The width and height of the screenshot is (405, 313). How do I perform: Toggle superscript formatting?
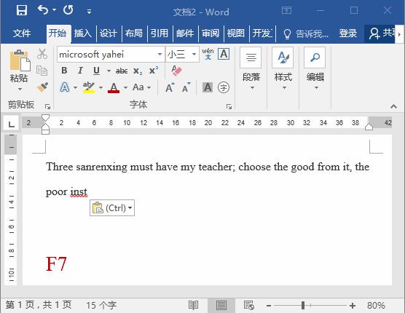coord(154,71)
